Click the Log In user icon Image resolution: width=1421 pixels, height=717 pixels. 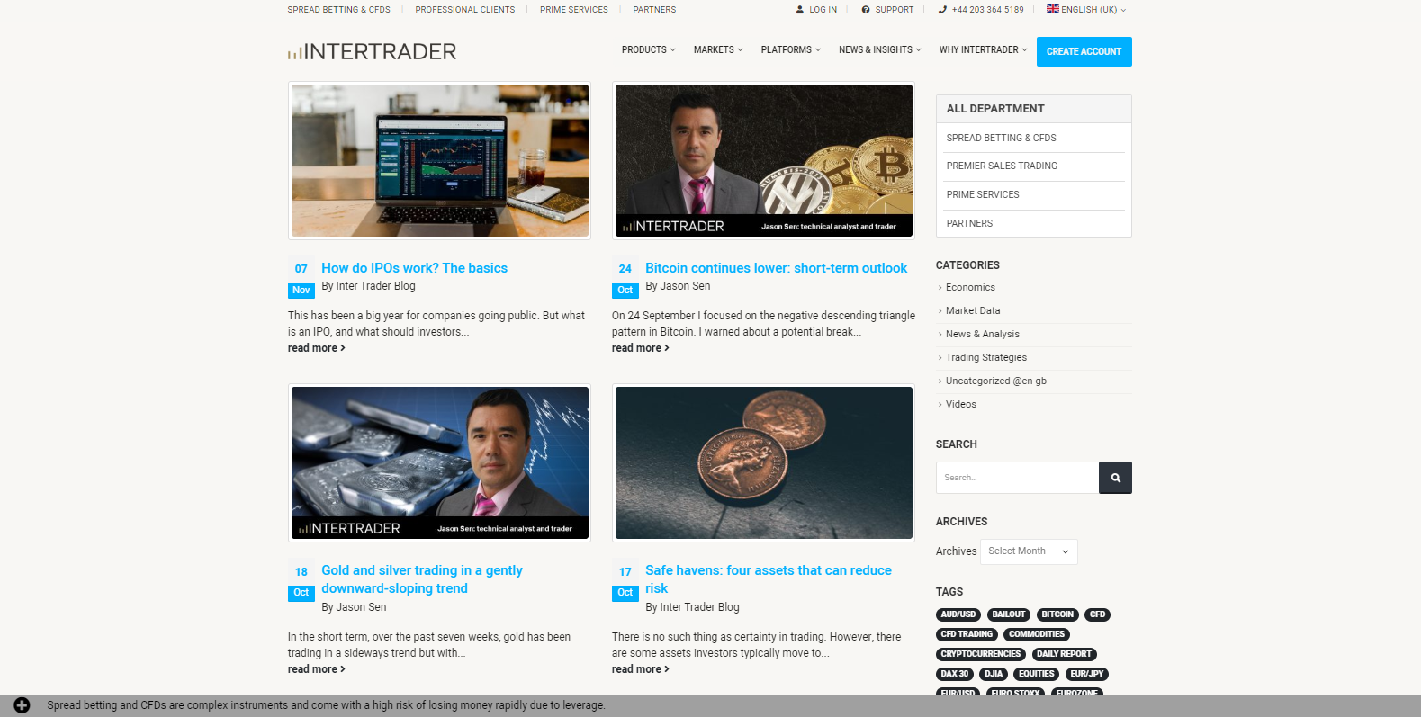click(x=800, y=10)
